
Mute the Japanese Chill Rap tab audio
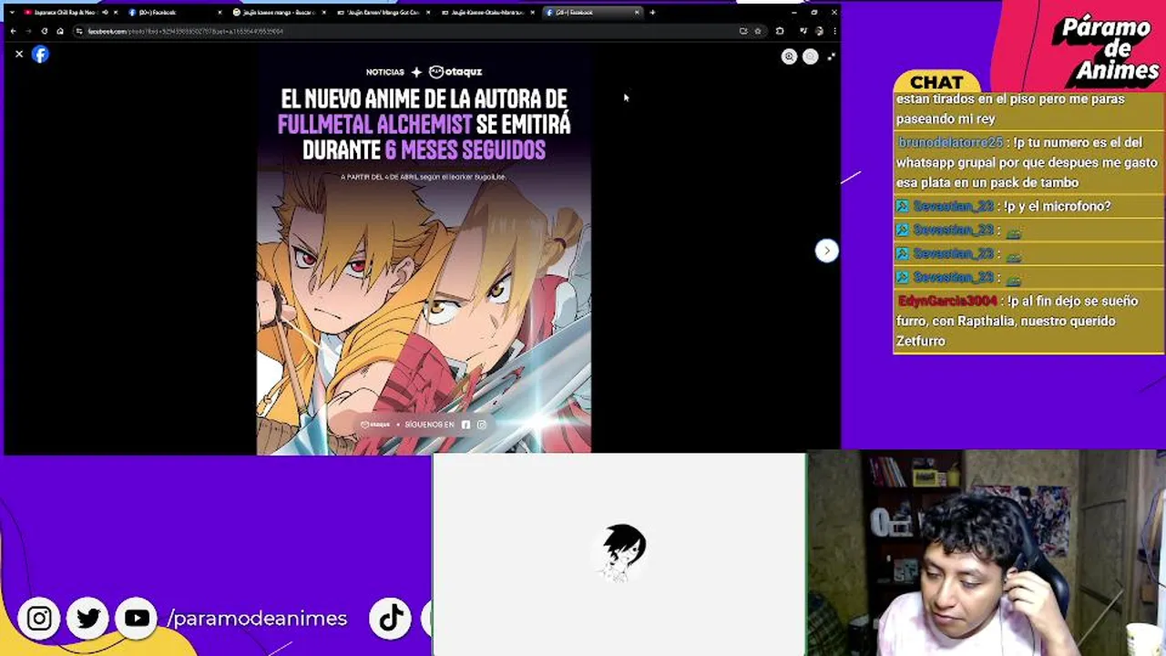[x=106, y=13]
